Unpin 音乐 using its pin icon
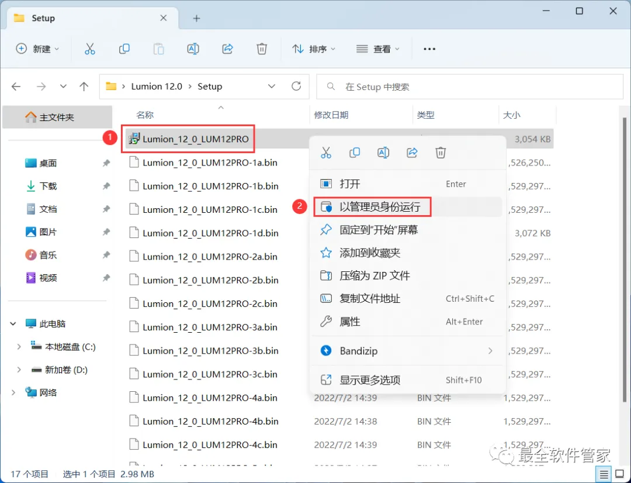This screenshot has width=631, height=483. click(106, 255)
